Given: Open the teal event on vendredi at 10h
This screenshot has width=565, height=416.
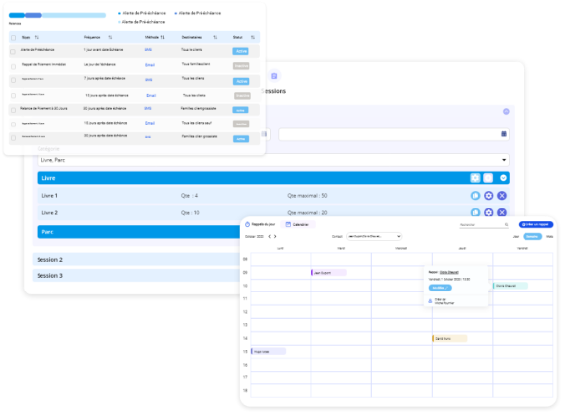Looking at the screenshot, I should pos(511,286).
